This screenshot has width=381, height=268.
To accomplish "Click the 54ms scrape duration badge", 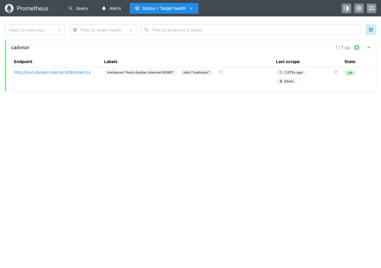I will click(286, 81).
